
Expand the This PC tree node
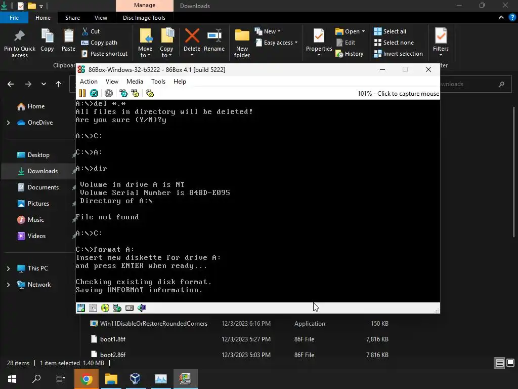coord(8,268)
